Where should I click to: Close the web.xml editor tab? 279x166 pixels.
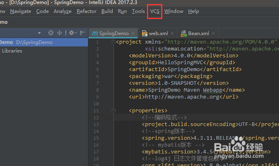(x=172, y=33)
